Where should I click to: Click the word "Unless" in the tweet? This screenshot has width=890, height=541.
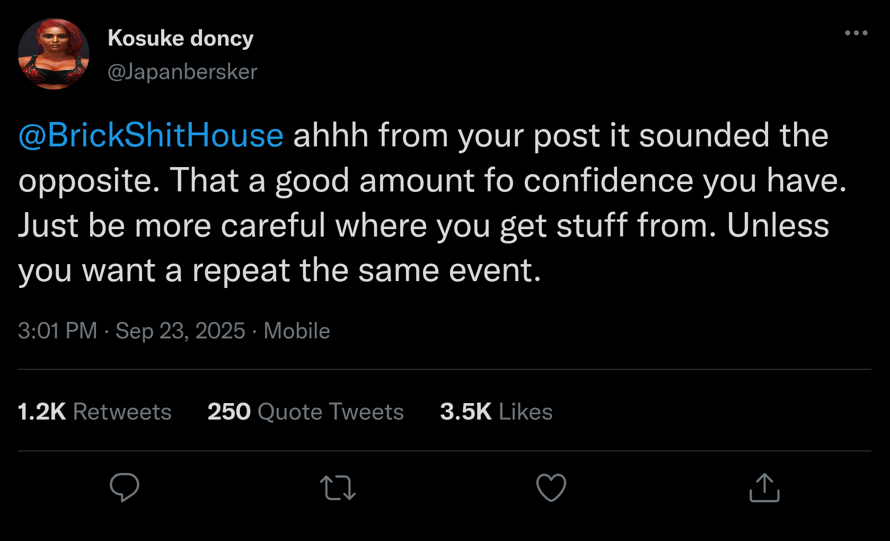coord(778,225)
